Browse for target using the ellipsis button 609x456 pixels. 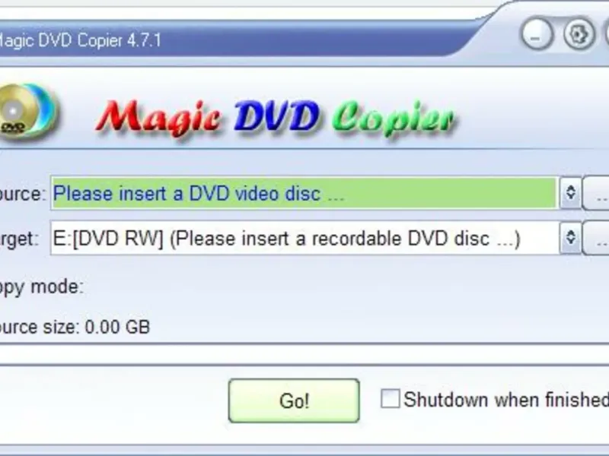pos(596,238)
